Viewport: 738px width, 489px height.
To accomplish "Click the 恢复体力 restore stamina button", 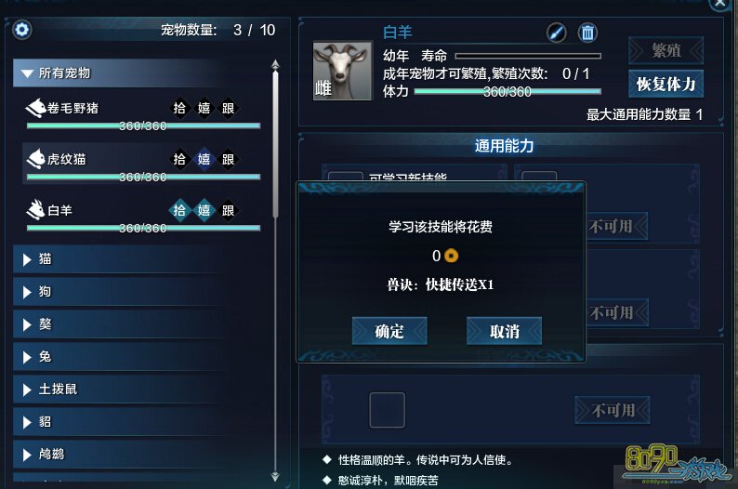I will (666, 84).
